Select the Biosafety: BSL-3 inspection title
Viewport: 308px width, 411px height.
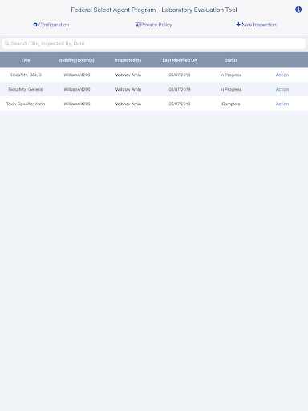[26, 75]
